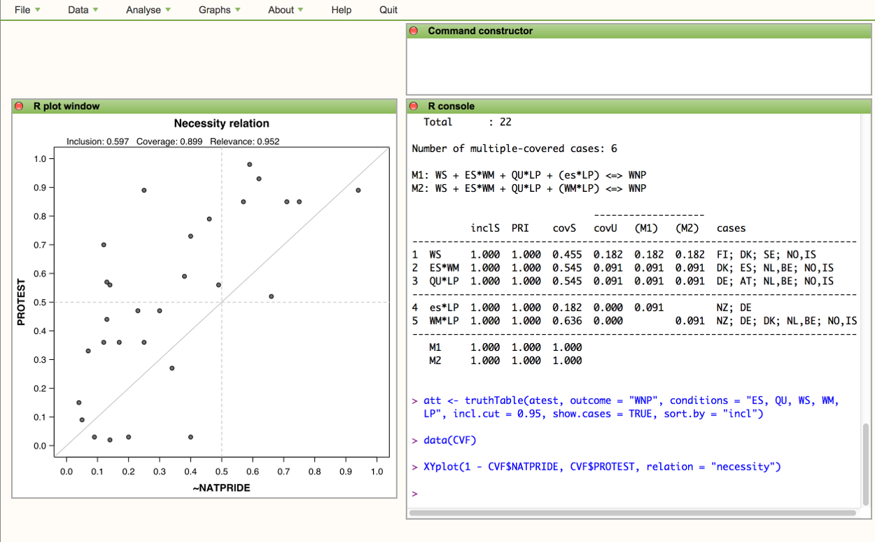Select the top-right data point near 0.94
Image resolution: width=875 pixels, height=542 pixels.
(x=358, y=190)
